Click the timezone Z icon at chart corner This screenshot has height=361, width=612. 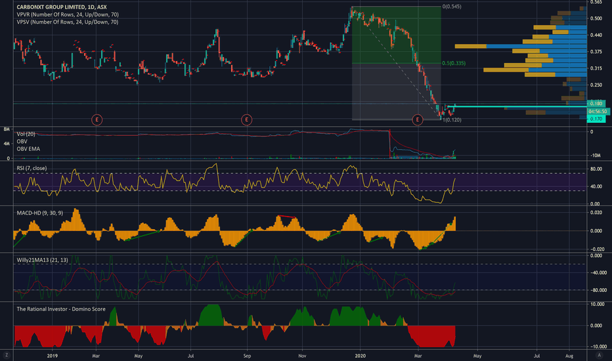coord(7,355)
